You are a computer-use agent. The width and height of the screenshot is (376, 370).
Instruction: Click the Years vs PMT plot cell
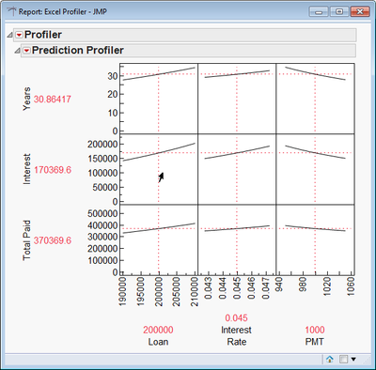[x=315, y=99]
